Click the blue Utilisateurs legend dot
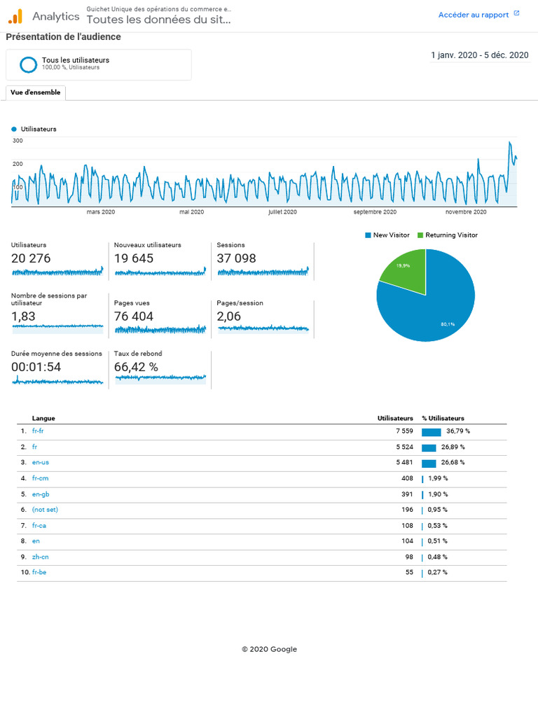This screenshot has height=717, width=538. tap(14, 129)
